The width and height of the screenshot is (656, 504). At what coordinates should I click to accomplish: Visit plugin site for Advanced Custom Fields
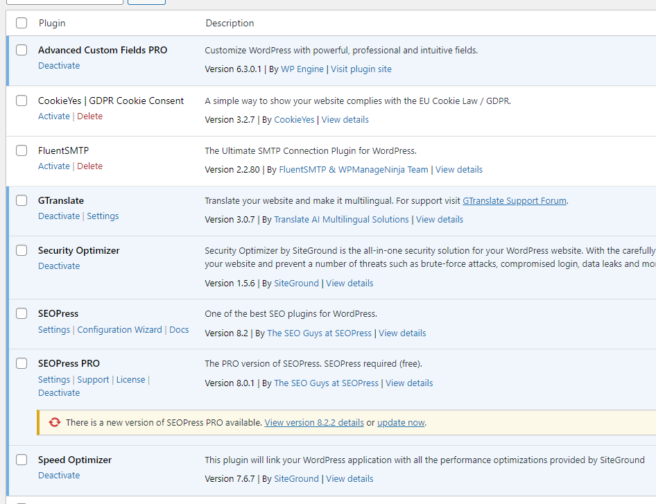[361, 69]
